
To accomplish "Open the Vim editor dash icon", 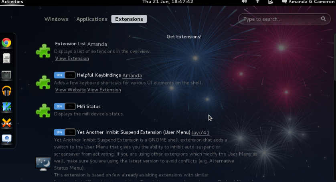I will 6,107.
